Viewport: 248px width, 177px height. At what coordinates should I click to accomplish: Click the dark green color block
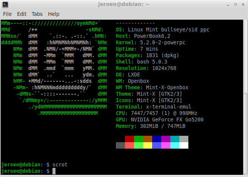[x=139, y=139]
